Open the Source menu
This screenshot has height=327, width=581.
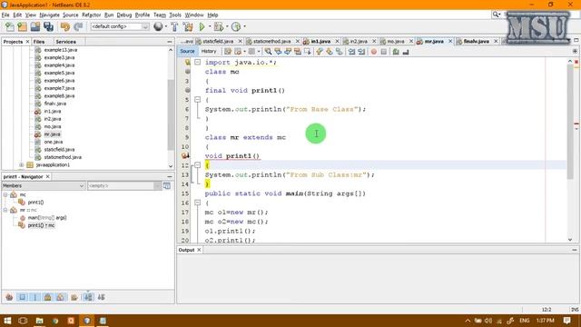point(71,15)
